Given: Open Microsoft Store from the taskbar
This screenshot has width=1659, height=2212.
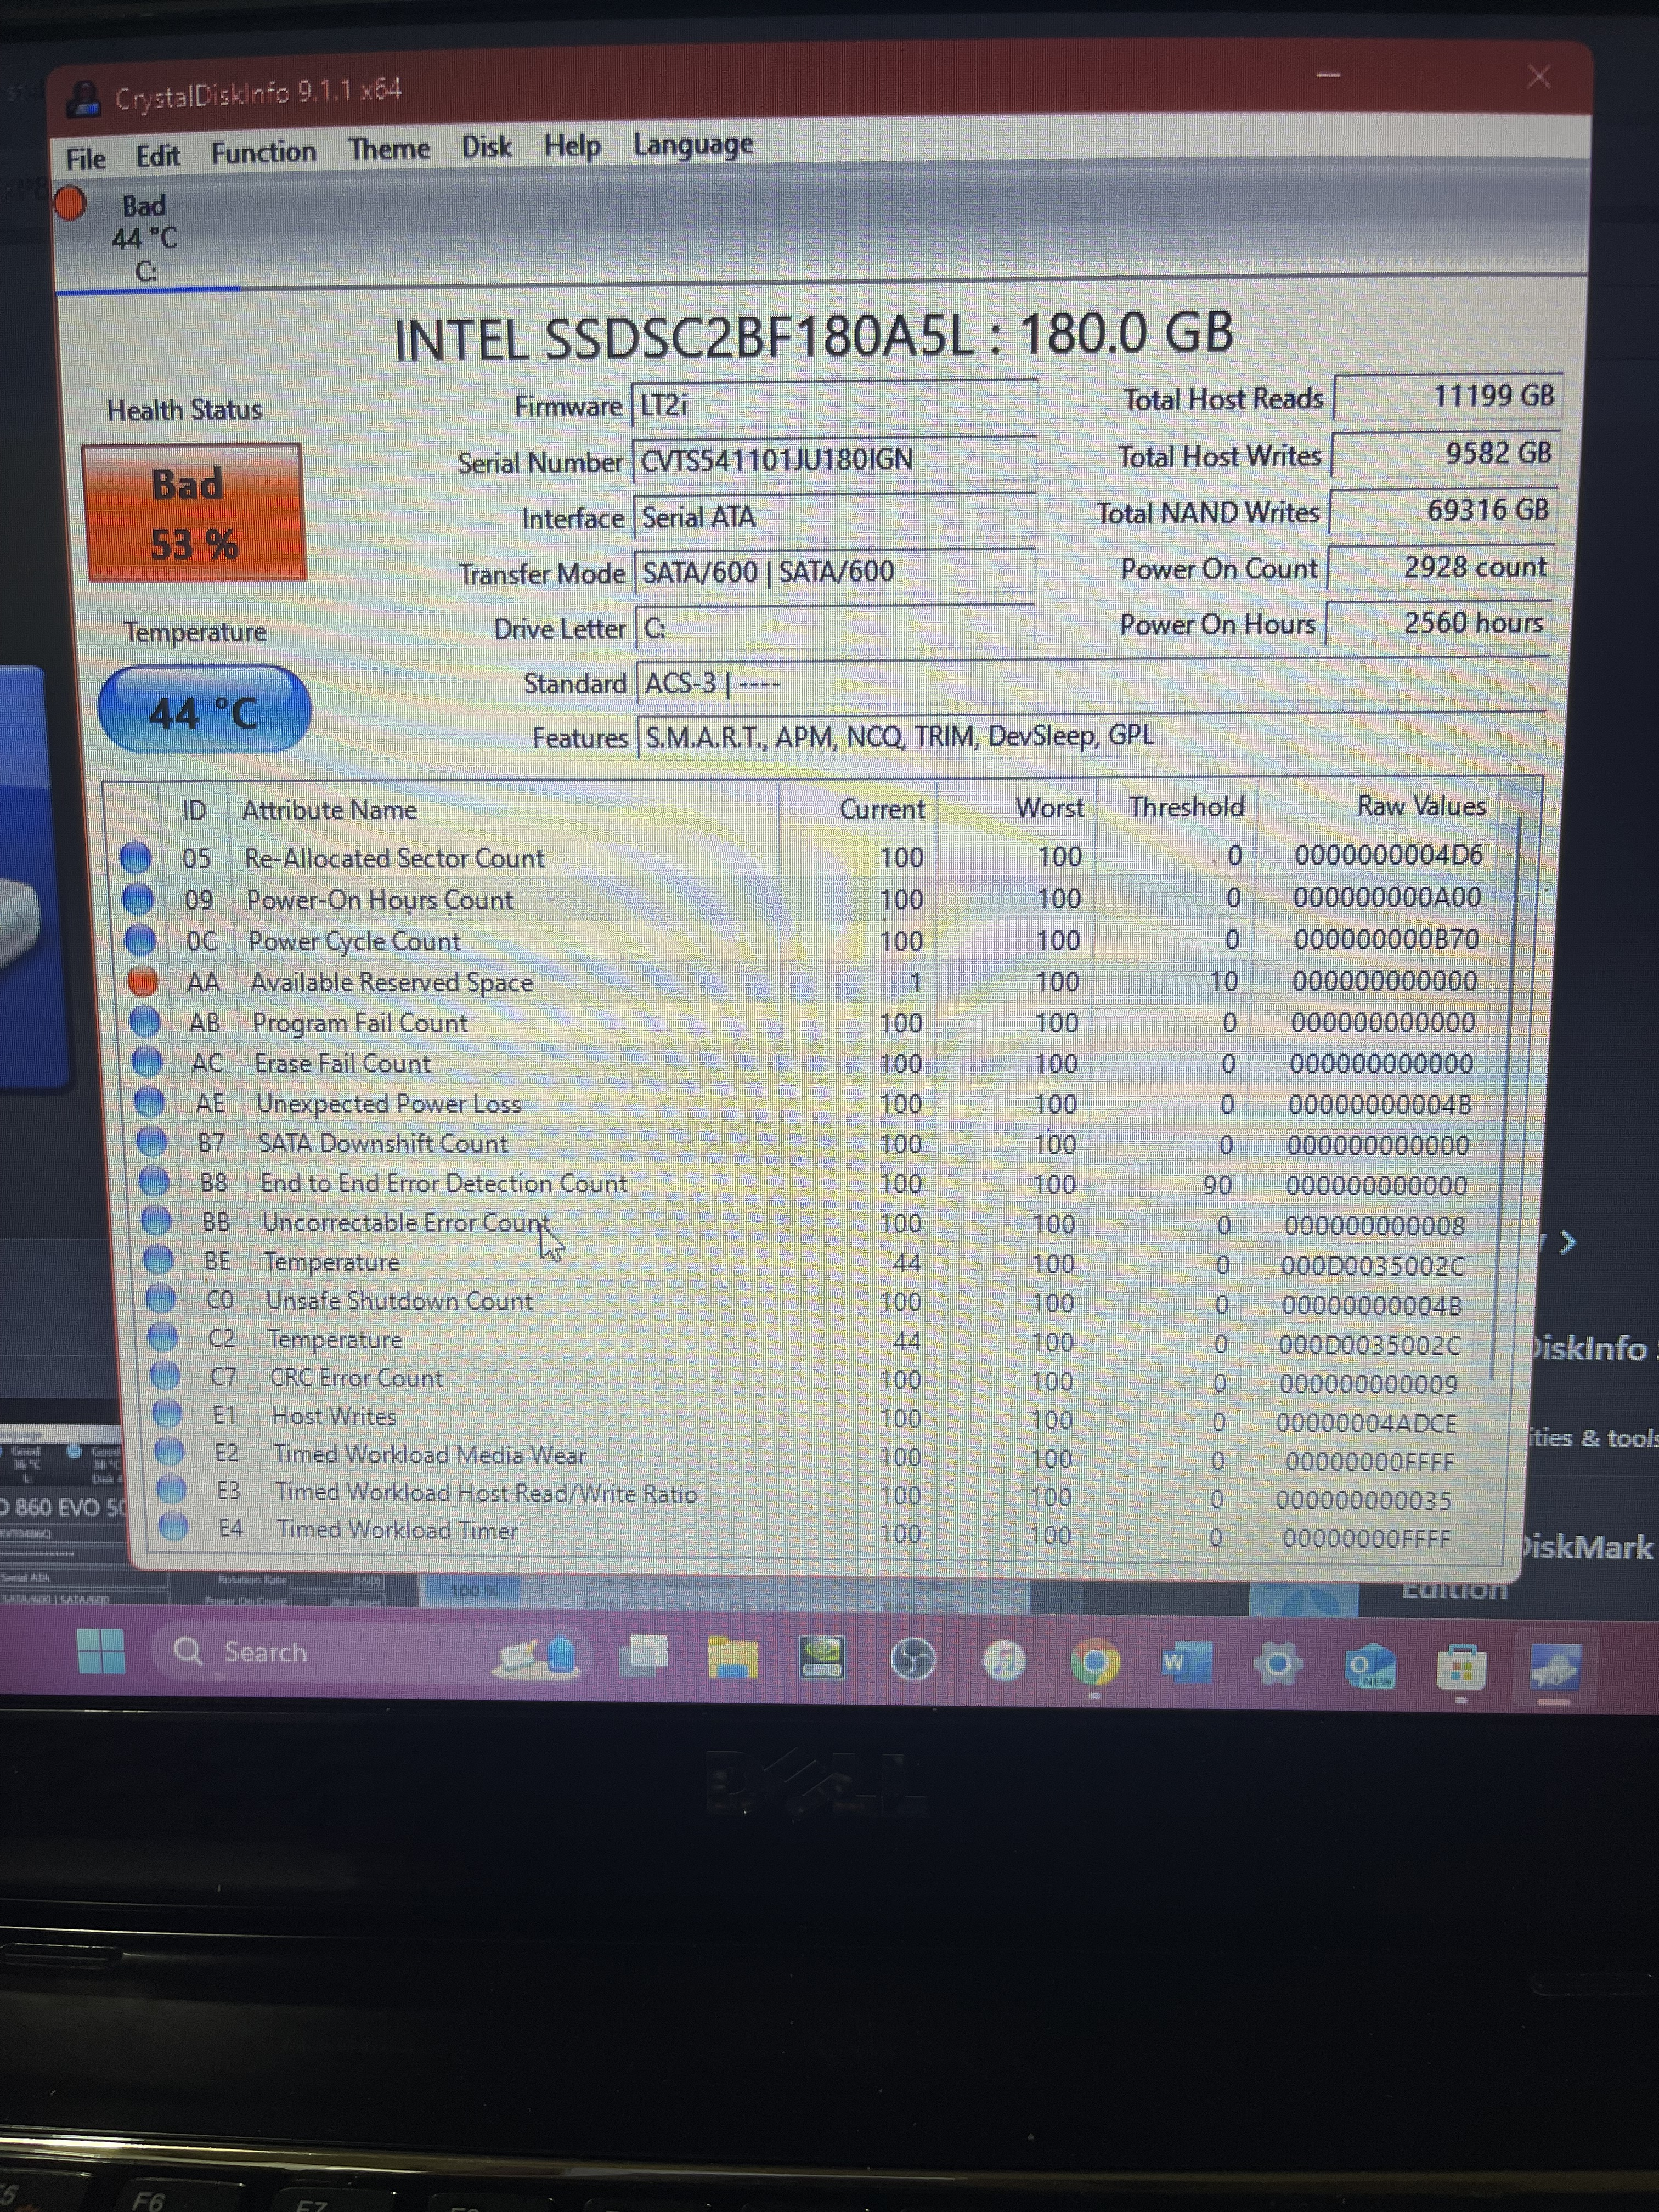Looking at the screenshot, I should tap(1461, 1668).
